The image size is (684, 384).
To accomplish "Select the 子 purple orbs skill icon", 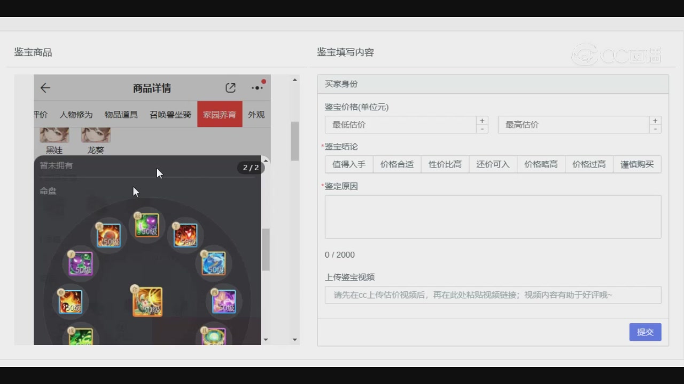I will click(x=80, y=263).
